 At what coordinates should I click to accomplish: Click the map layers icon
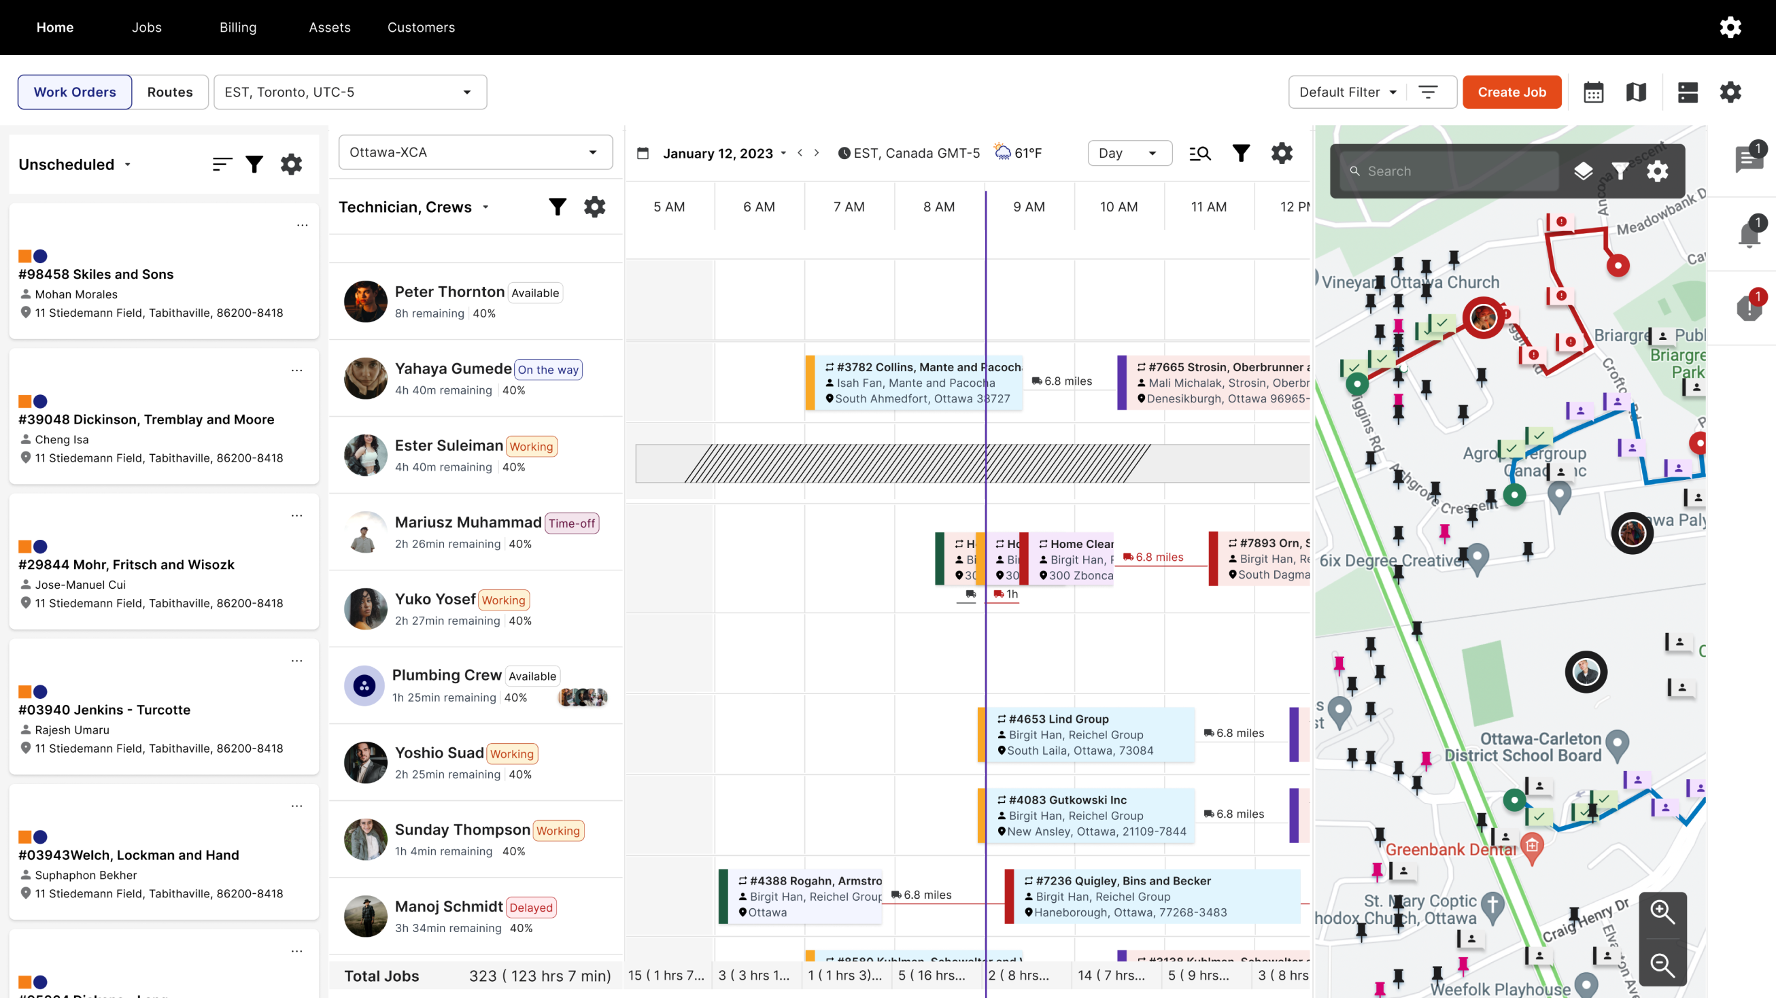[1583, 171]
